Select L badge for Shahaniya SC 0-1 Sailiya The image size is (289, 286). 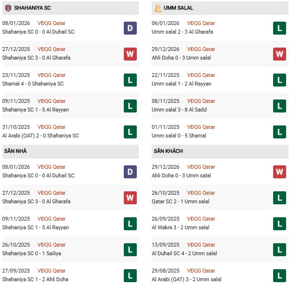pyautogui.click(x=130, y=249)
